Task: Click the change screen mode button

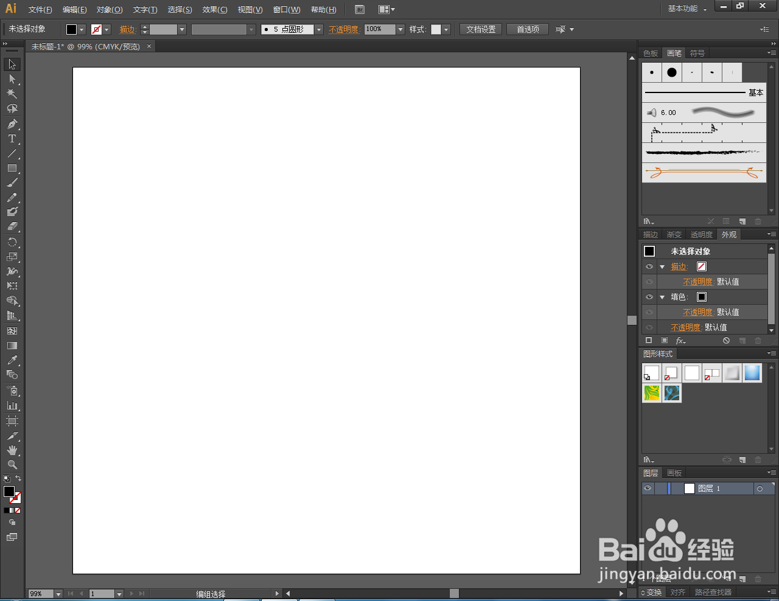Action: 12,537
